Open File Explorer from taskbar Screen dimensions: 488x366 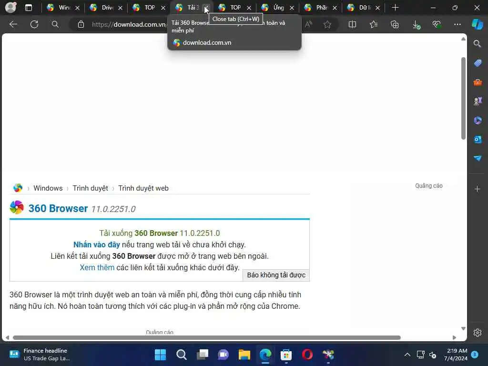[x=244, y=355]
